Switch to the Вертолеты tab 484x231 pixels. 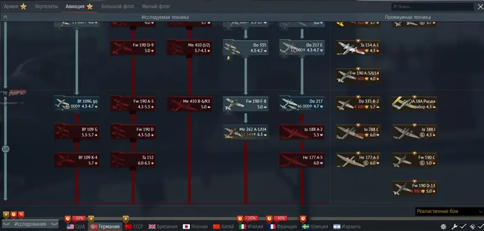pyautogui.click(x=47, y=7)
